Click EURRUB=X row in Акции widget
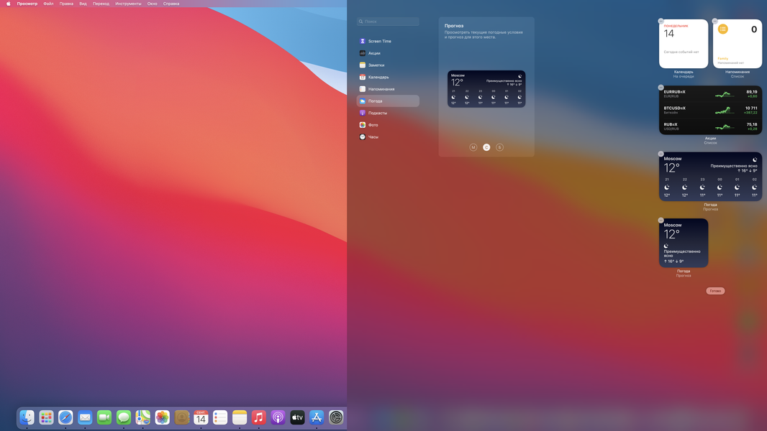The image size is (767, 431). (710, 93)
